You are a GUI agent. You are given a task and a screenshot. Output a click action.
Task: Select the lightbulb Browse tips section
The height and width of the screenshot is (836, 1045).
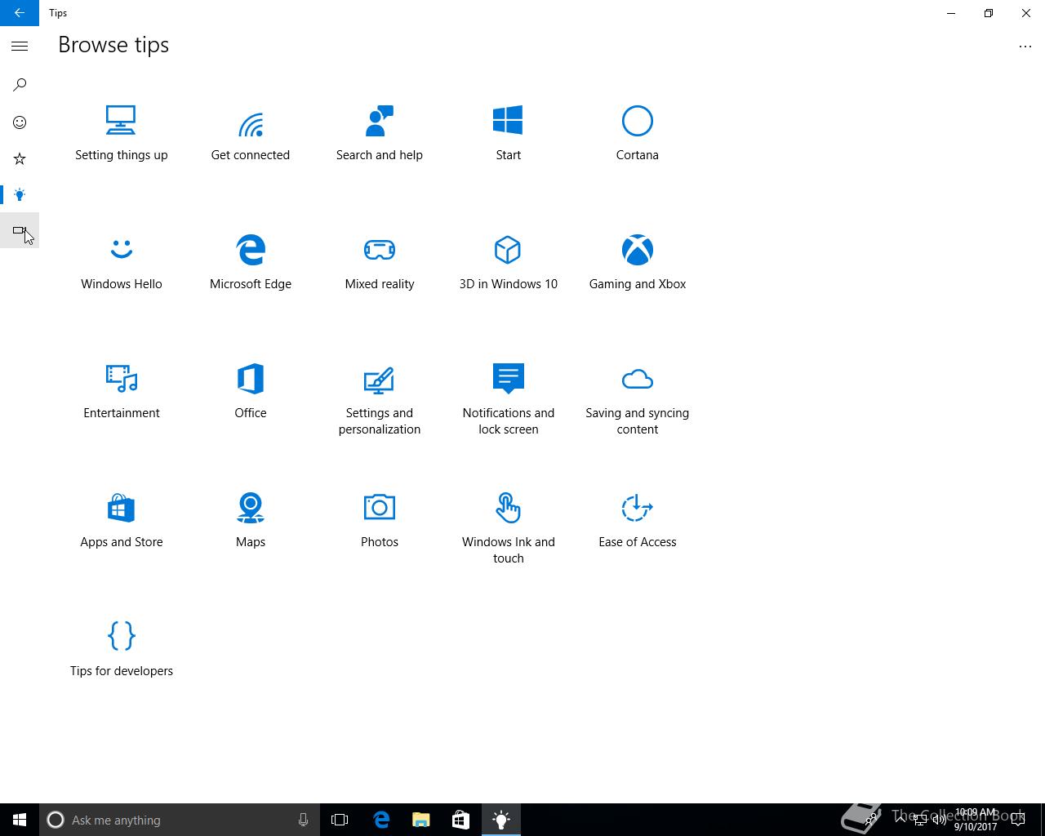pyautogui.click(x=20, y=195)
